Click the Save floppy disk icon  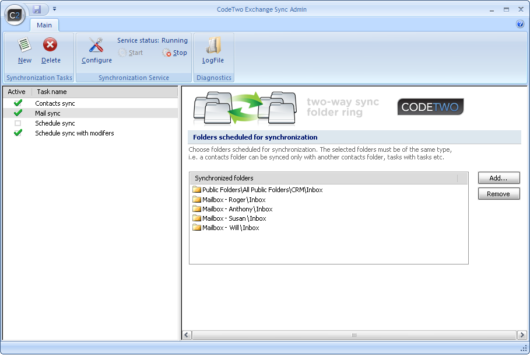[x=37, y=9]
